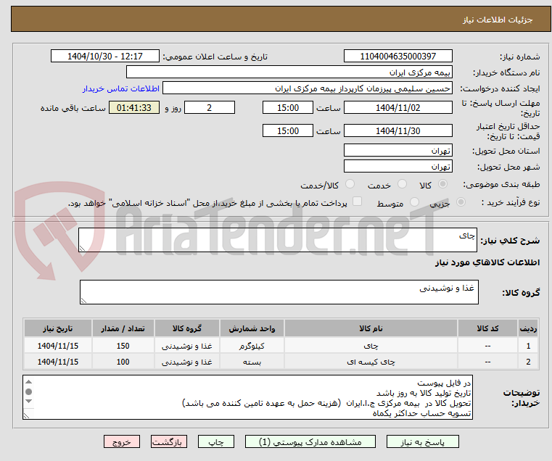Select the خدمت radio button
Image resolution: width=552 pixels, height=461 pixels.
pos(402,184)
